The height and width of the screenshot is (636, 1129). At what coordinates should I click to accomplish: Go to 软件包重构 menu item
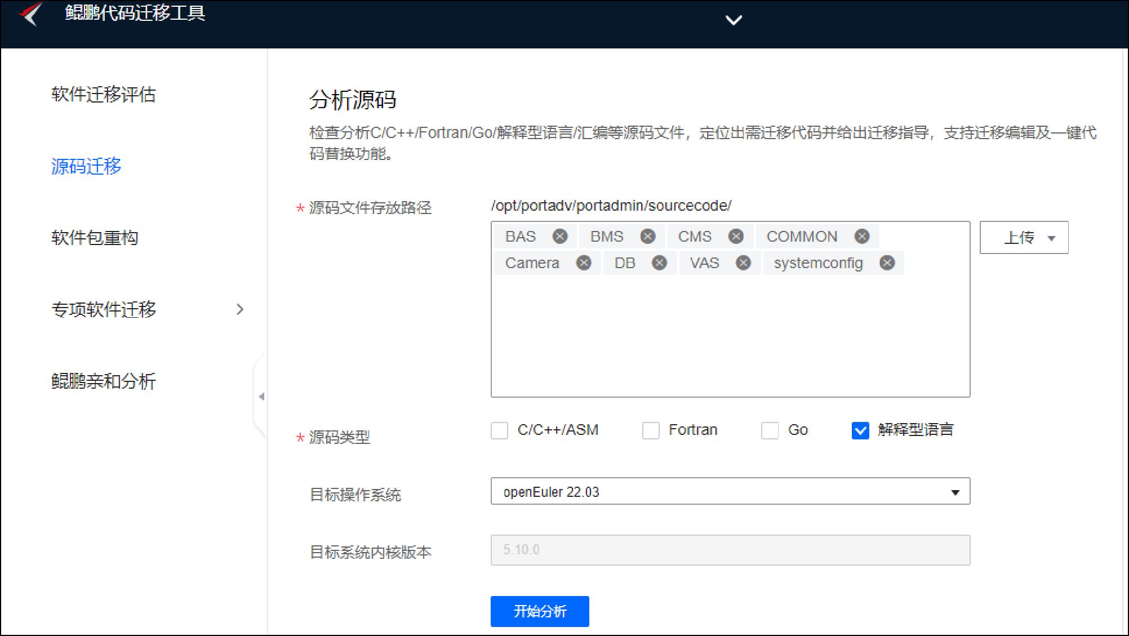[x=95, y=238]
